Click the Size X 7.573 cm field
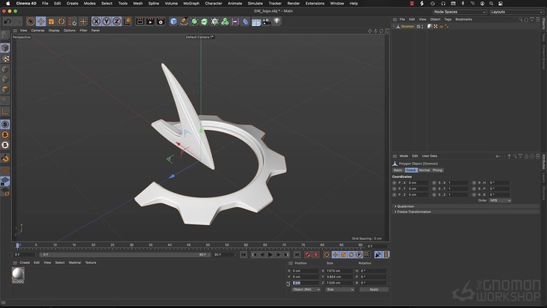 tap(339, 271)
